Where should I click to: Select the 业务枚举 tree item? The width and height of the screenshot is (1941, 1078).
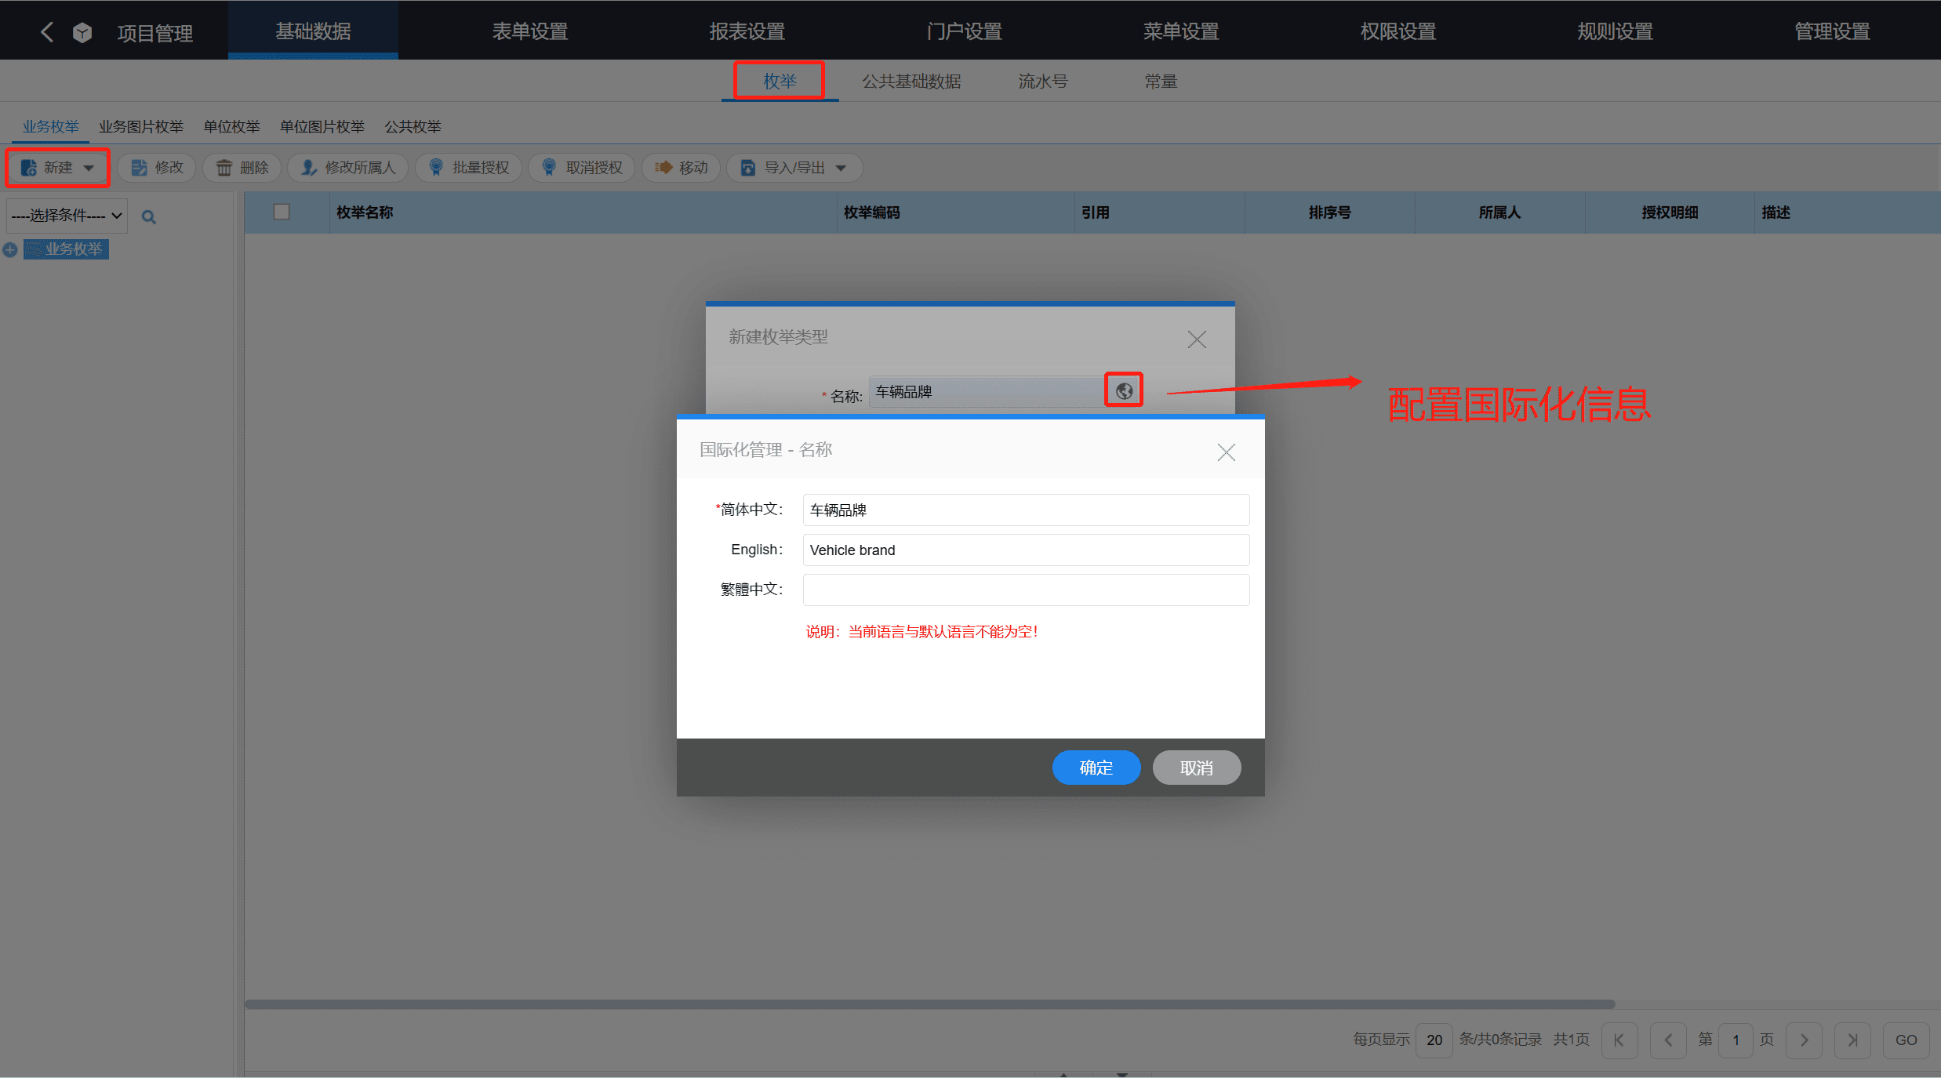click(x=67, y=249)
